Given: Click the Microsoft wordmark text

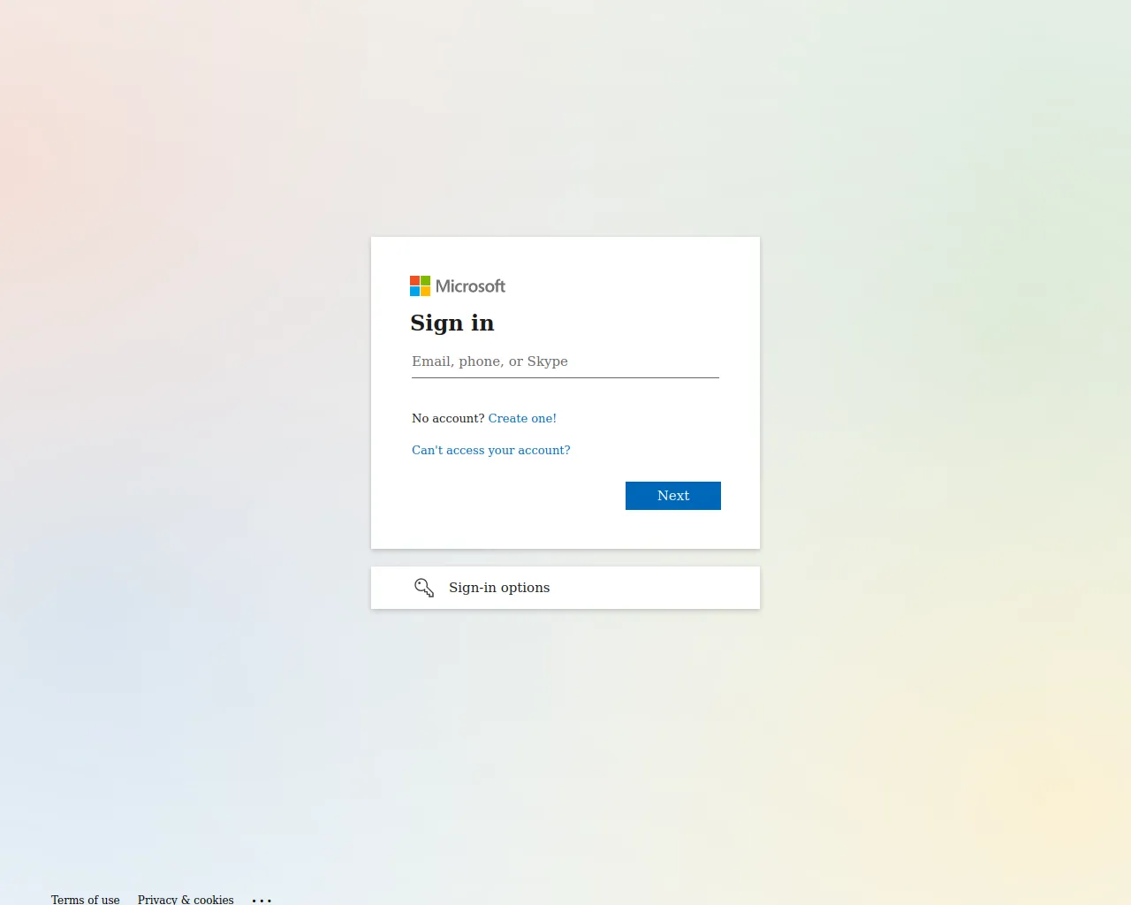Looking at the screenshot, I should point(470,286).
